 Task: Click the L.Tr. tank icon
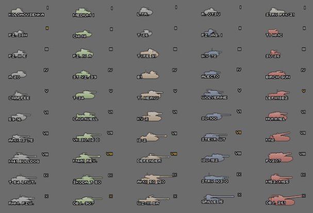tap(146, 11)
